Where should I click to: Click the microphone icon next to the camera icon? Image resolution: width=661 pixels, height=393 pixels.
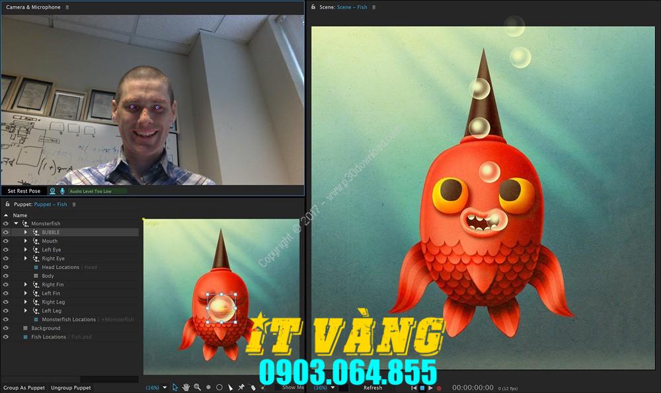click(63, 191)
